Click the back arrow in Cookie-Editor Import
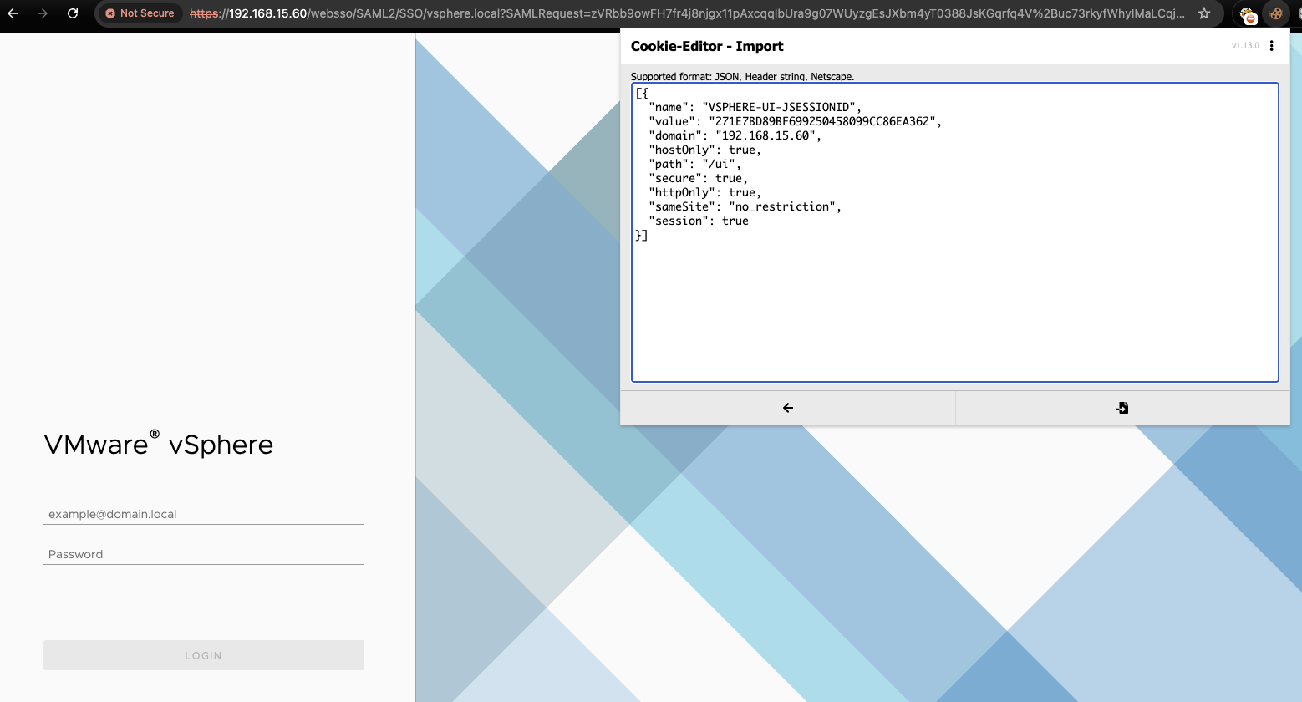Viewport: 1302px width, 702px height. coord(788,408)
